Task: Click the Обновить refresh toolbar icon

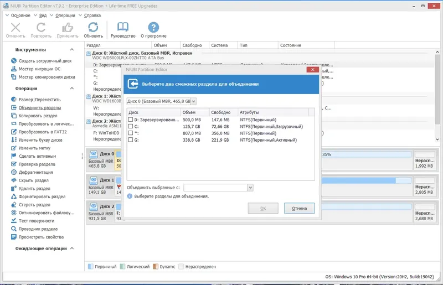Action: pyautogui.click(x=93, y=28)
